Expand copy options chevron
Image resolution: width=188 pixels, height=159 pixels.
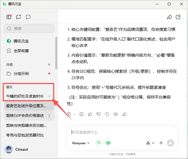74,114
